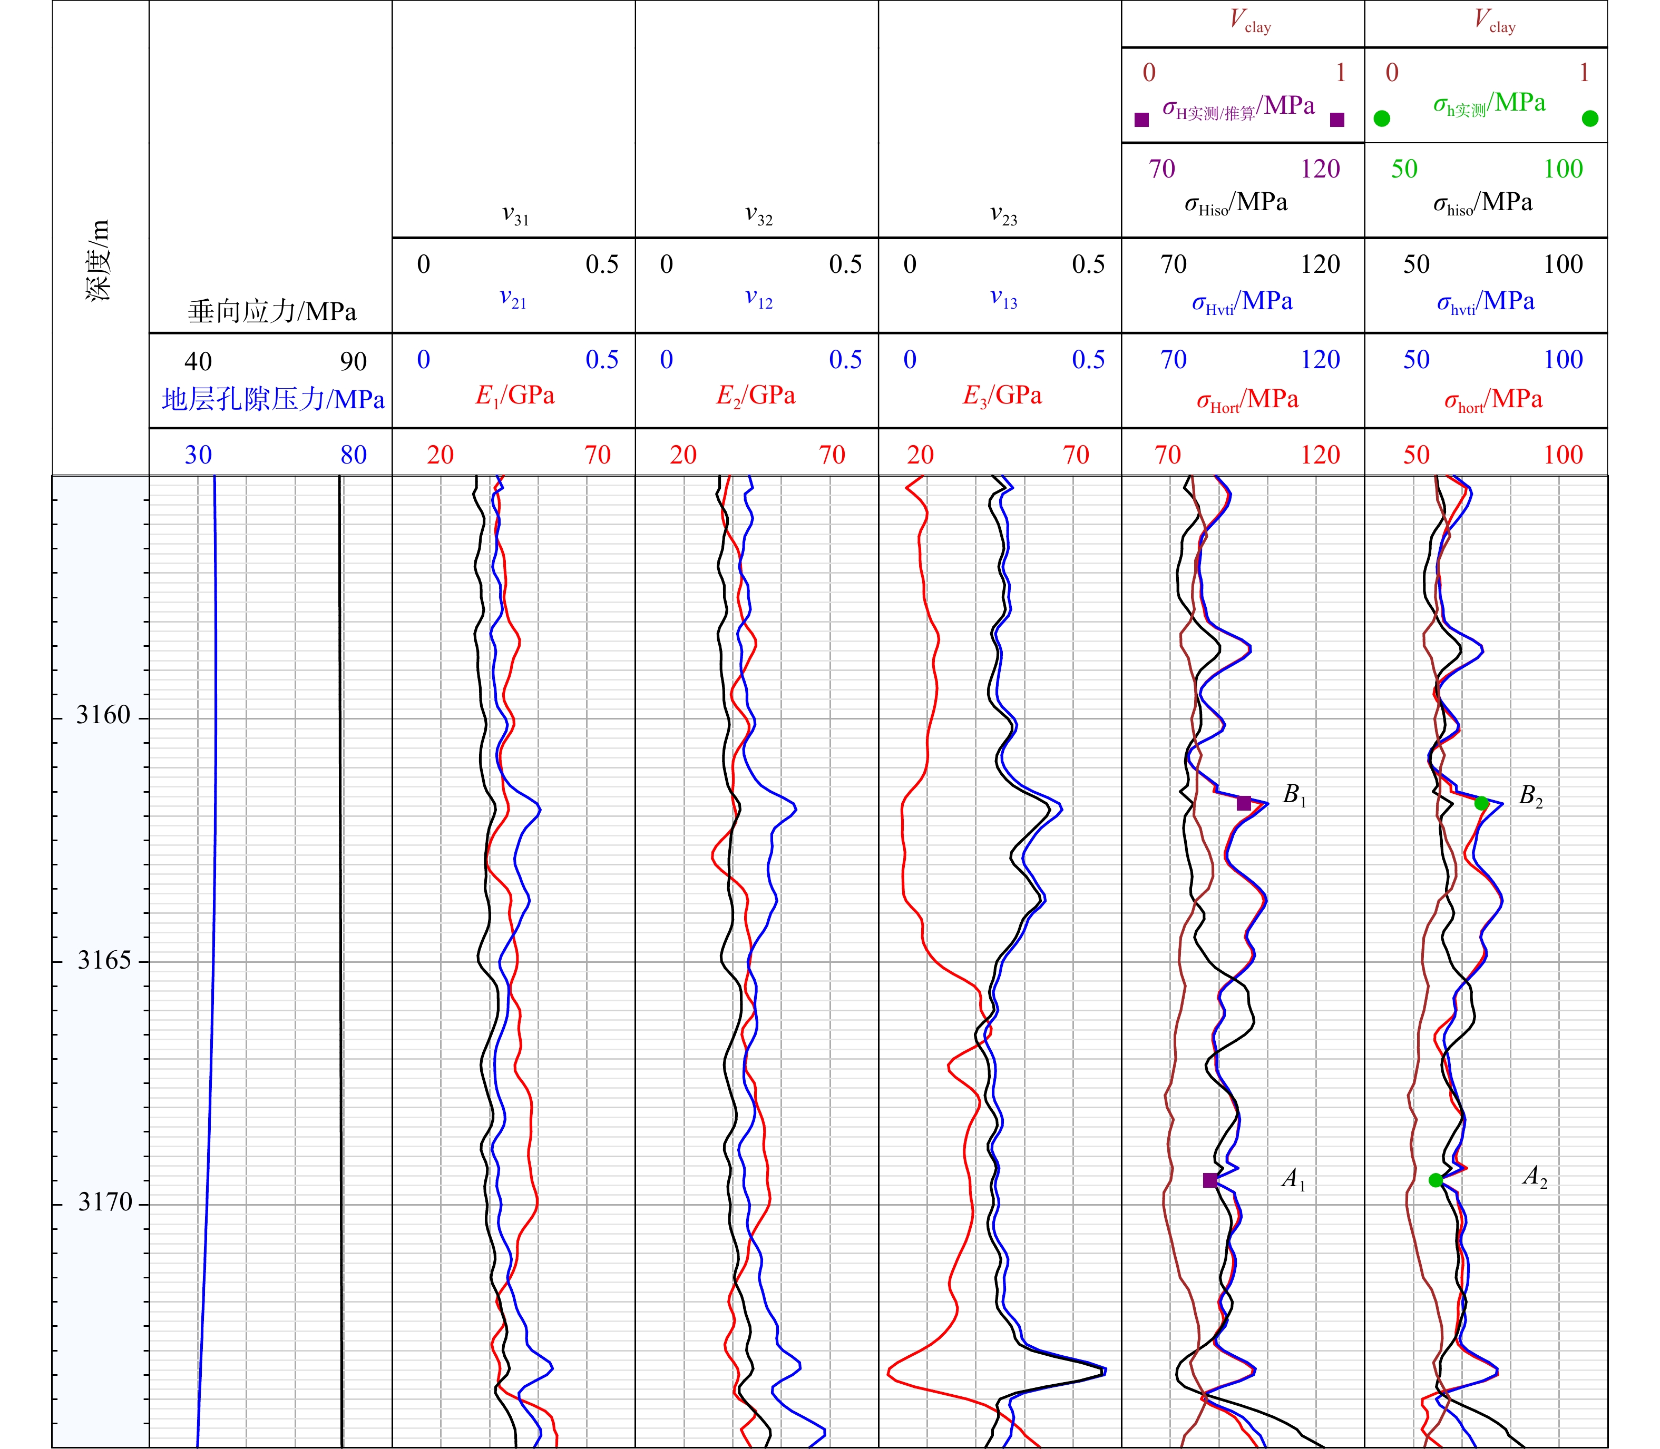Viewport: 1660px width, 1449px height.
Task: Click the B1 annotation label
Action: (x=1294, y=796)
